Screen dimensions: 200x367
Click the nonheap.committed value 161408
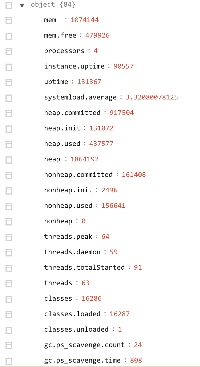coord(134,175)
